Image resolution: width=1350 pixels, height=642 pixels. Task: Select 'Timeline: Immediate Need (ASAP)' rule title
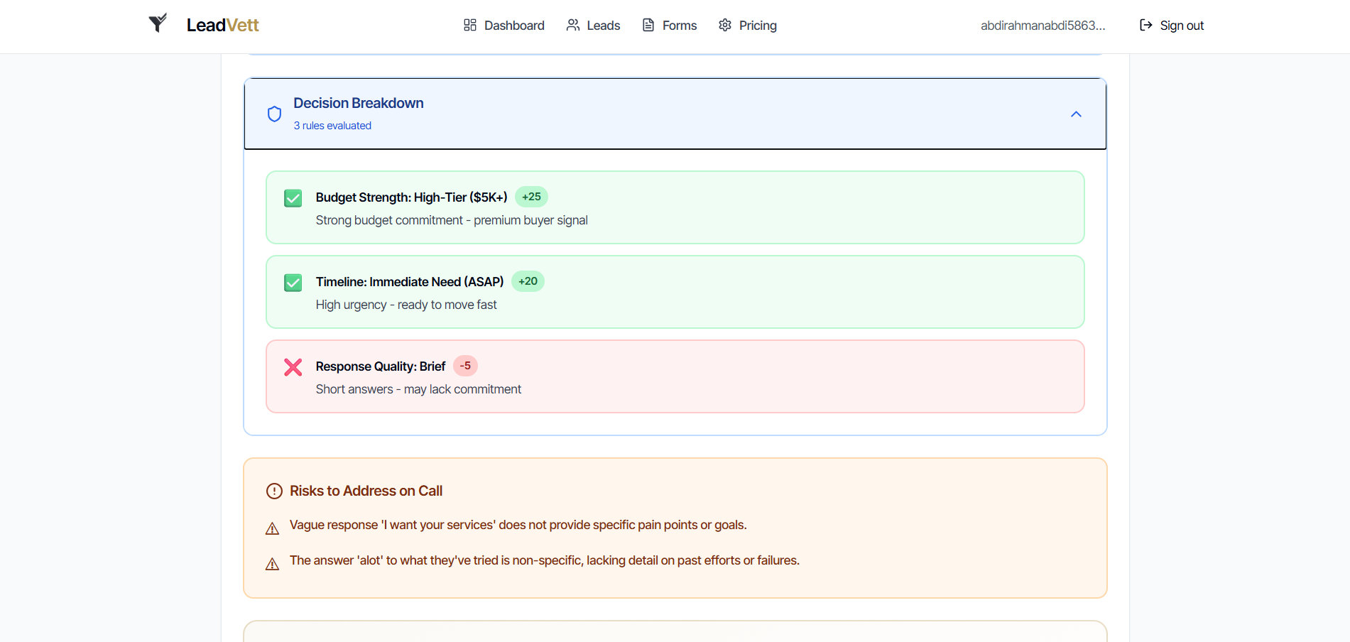[x=410, y=282]
